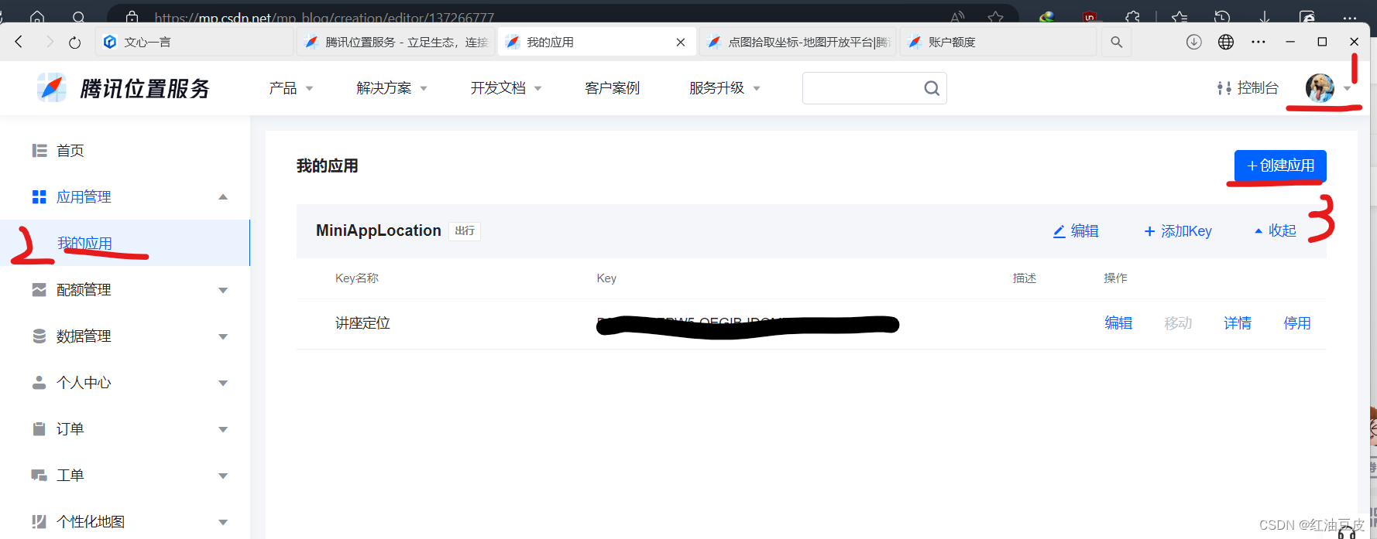This screenshot has width=1377, height=539.
Task: Click the globe icon in browser toolbar
Action: click(1226, 42)
